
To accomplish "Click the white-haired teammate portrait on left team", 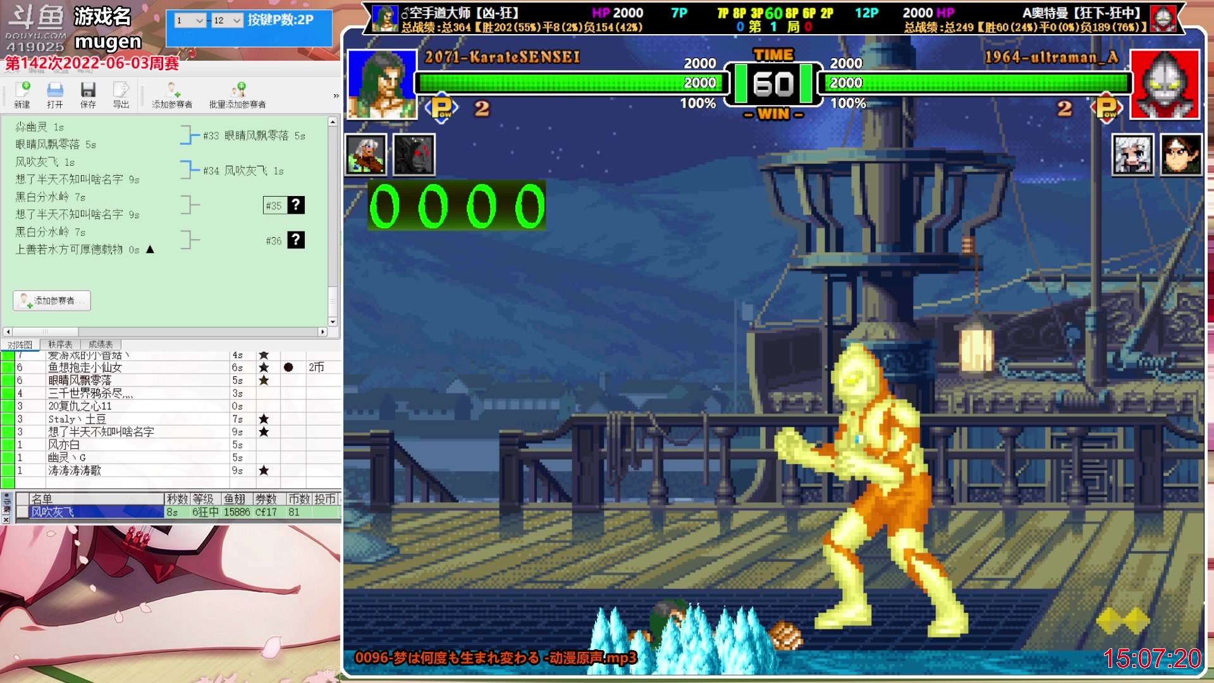I will click(365, 155).
